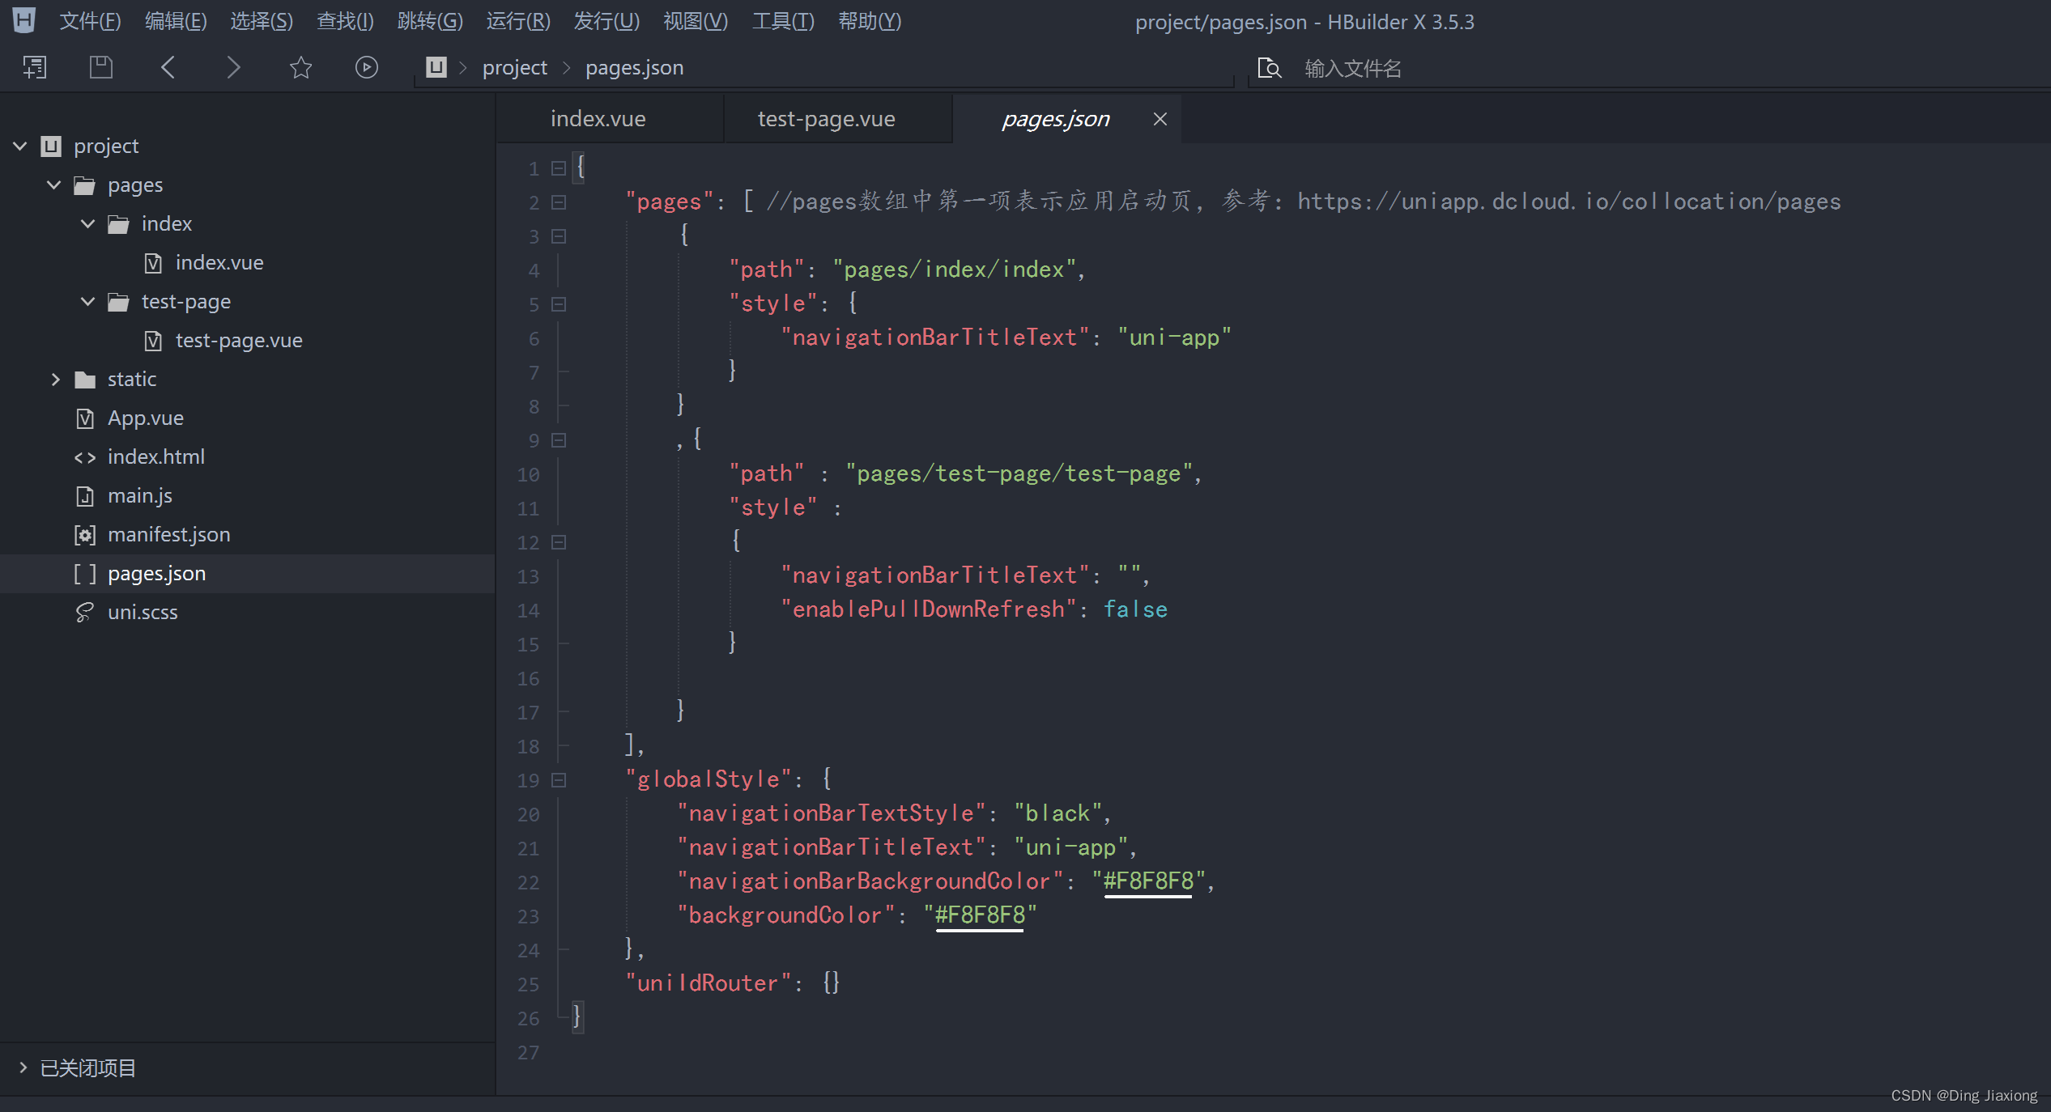Open the 跳转(G) menu

pos(430,21)
